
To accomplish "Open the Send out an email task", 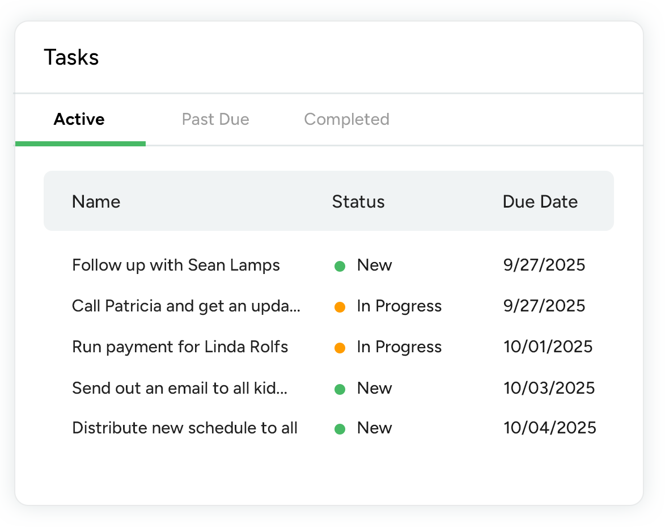I will point(180,389).
